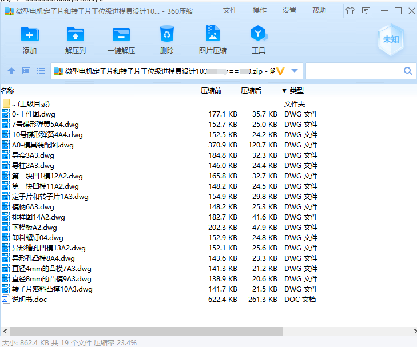This screenshot has height=347, width=417.
Task: Select the file 第二块凹1模12A2.dwg
Action: pos(47,176)
